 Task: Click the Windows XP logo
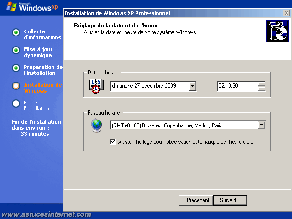(32, 7)
